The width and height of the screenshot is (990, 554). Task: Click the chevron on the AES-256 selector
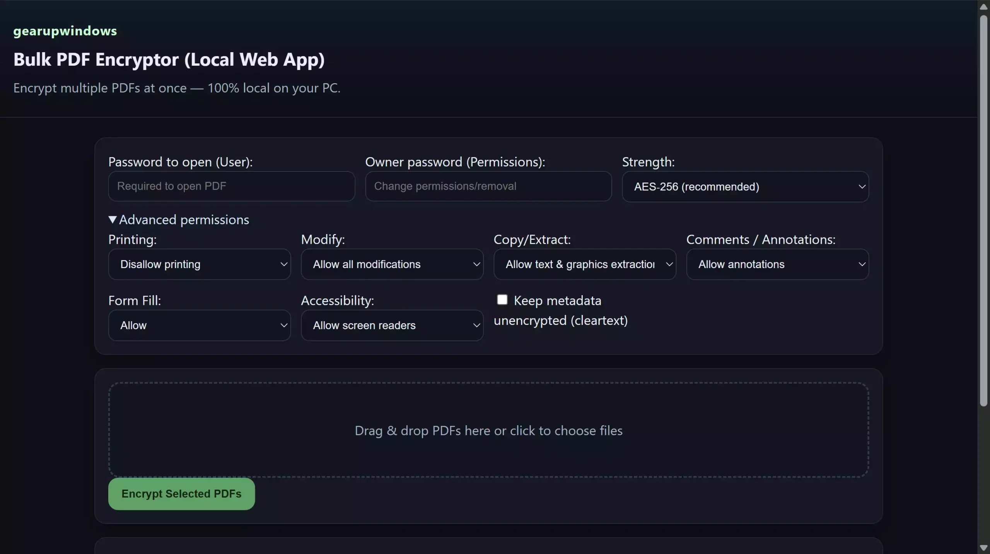862,186
